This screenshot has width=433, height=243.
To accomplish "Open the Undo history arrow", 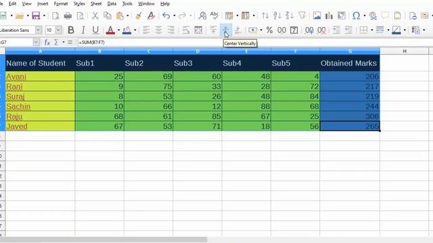I will point(174,16).
